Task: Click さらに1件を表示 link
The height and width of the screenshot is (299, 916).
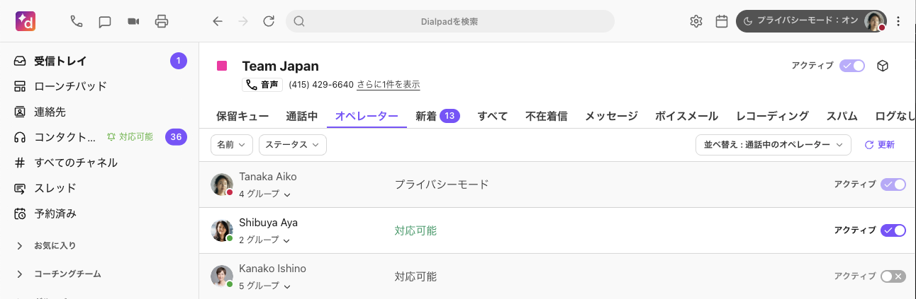Action: pos(388,85)
